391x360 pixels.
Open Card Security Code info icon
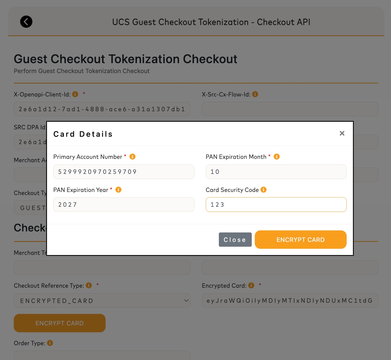click(x=263, y=190)
